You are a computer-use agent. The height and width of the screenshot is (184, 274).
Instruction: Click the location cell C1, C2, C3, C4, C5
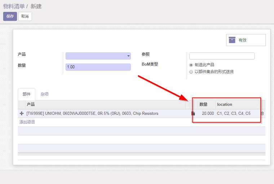(234, 114)
